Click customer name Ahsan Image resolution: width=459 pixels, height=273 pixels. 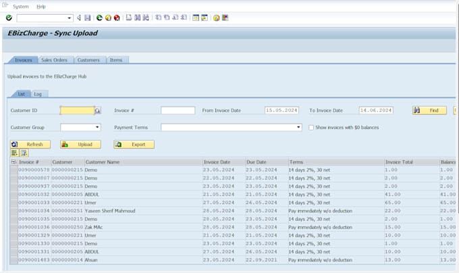(91, 260)
